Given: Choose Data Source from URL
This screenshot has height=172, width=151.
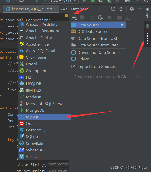Looking at the screenshot, I should click(x=98, y=38).
